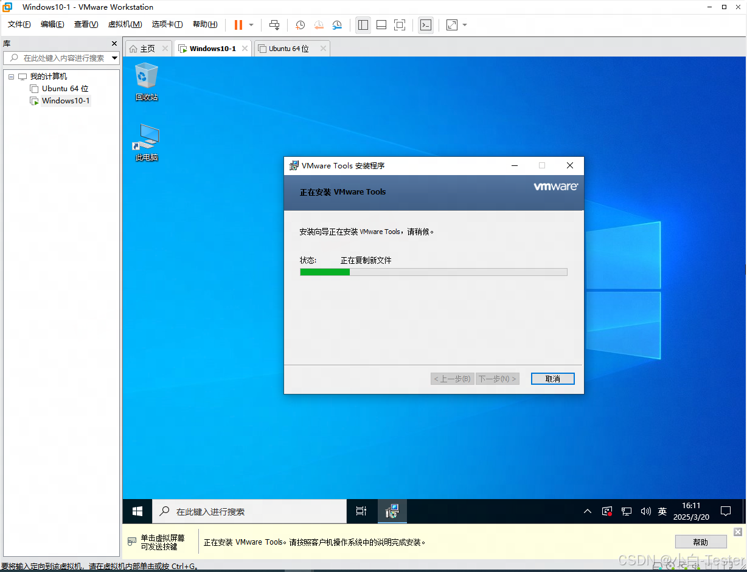Screen dimensions: 747x572
Task: Click 取消 in the VMware Tools installer
Action: 552,379
